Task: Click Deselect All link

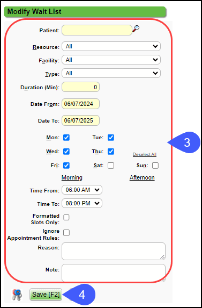Action: (x=145, y=154)
